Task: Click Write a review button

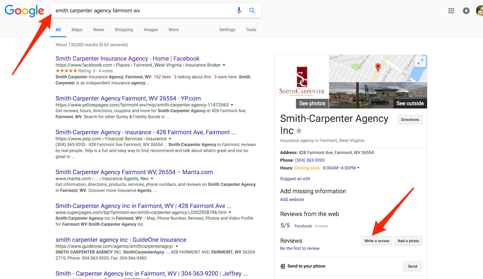Action: (377, 241)
